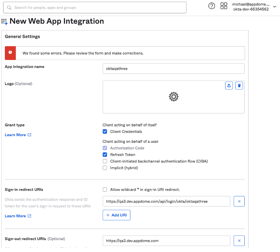The height and width of the screenshot is (252, 280).
Task: Remove the sign-out redirect URI with the X icon
Action: [239, 240]
